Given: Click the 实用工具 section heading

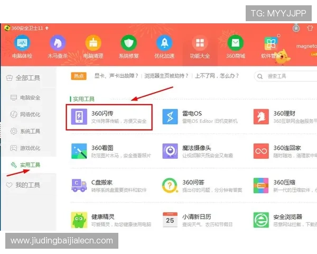Looking at the screenshot, I should coord(83,99).
